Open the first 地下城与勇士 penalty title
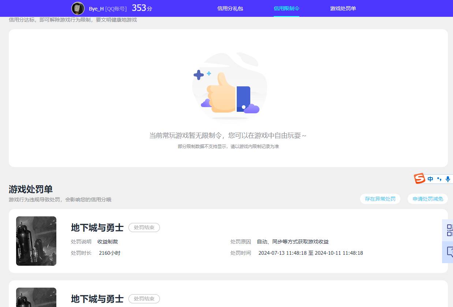This screenshot has height=307, width=453. coord(97,227)
